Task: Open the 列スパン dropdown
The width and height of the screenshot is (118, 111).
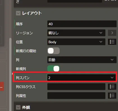Action: (x=82, y=78)
